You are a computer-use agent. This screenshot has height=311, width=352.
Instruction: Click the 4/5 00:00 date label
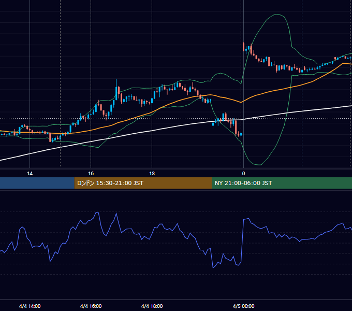point(244,306)
